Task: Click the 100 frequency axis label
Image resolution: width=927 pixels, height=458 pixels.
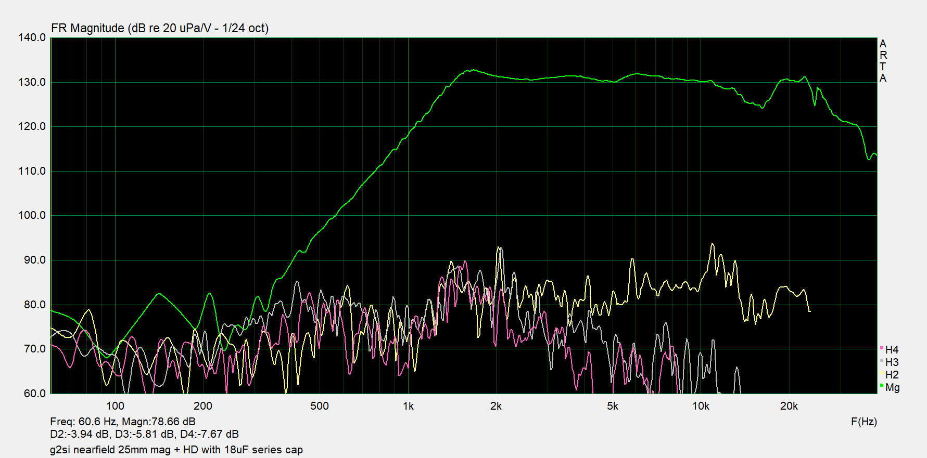Action: (115, 406)
